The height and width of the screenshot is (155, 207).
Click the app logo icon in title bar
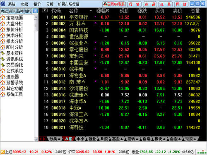[x=3, y=4]
